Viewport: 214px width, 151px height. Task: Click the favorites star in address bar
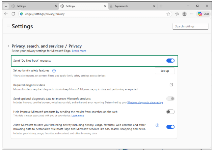[168, 14]
